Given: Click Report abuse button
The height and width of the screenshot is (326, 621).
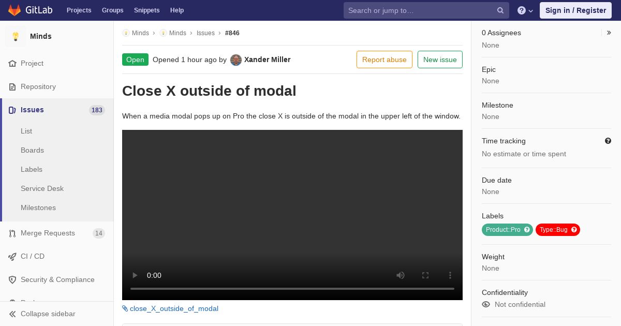Looking at the screenshot, I should click(x=385, y=60).
